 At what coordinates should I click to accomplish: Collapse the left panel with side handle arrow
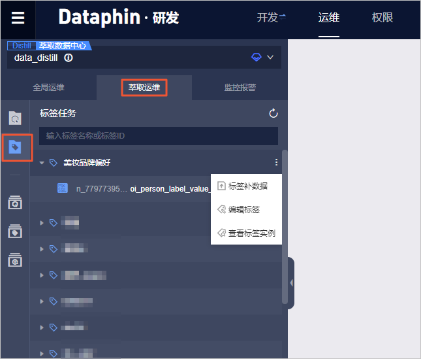click(291, 282)
